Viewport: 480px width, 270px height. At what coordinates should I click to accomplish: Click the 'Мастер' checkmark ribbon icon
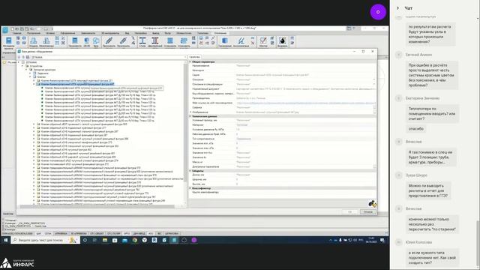[263, 40]
